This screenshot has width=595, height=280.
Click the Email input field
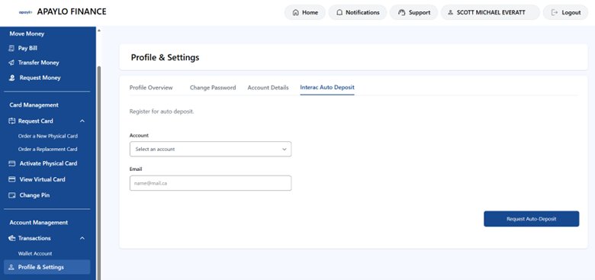pyautogui.click(x=211, y=183)
